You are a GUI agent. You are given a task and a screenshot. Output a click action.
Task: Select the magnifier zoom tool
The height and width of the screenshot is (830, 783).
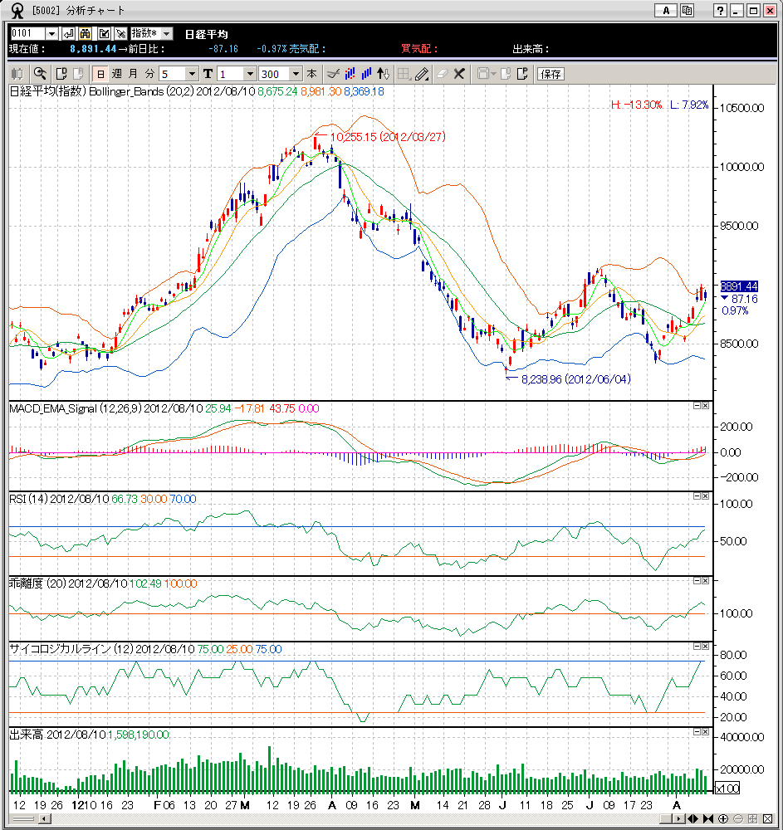(x=39, y=73)
